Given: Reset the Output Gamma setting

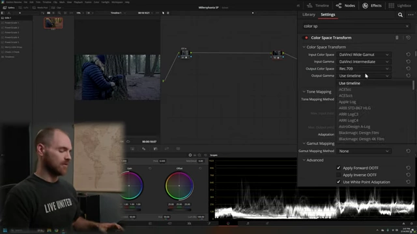Looking at the screenshot, I should pos(409,75).
